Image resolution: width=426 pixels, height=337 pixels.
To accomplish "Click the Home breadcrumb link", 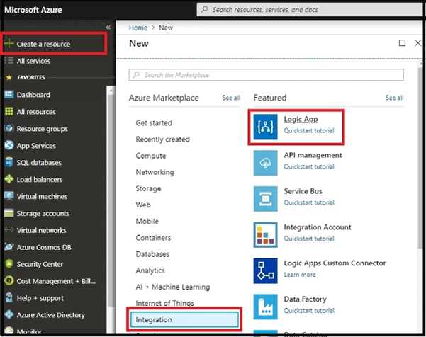I will coord(138,28).
